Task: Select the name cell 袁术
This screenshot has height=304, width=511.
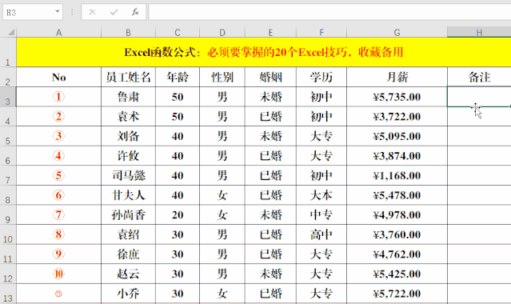Action: 129,117
